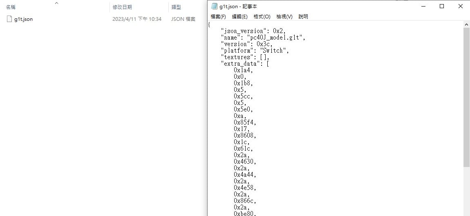Click the "textures": [] line
Viewport: 470px width, 216px height.
tap(245, 57)
